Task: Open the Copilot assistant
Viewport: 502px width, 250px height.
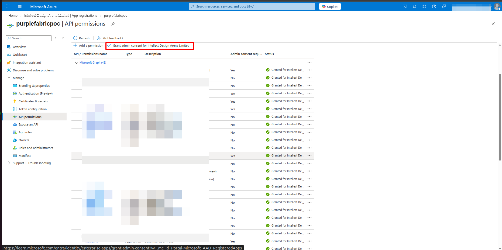Action: point(330,6)
